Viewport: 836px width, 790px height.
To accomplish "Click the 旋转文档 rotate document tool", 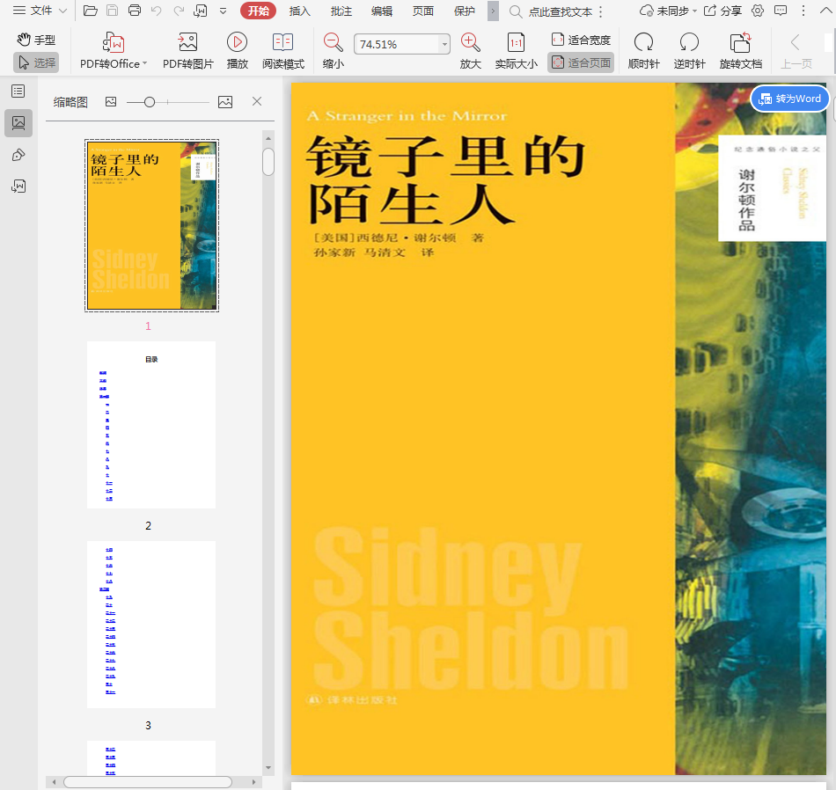I will [741, 51].
